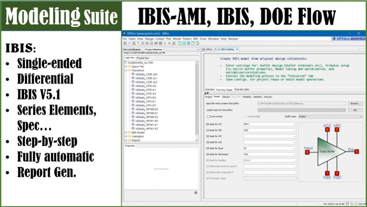Collapse the Waveform tree node
This screenshot has width=367, height=207.
pyautogui.click(x=126, y=70)
